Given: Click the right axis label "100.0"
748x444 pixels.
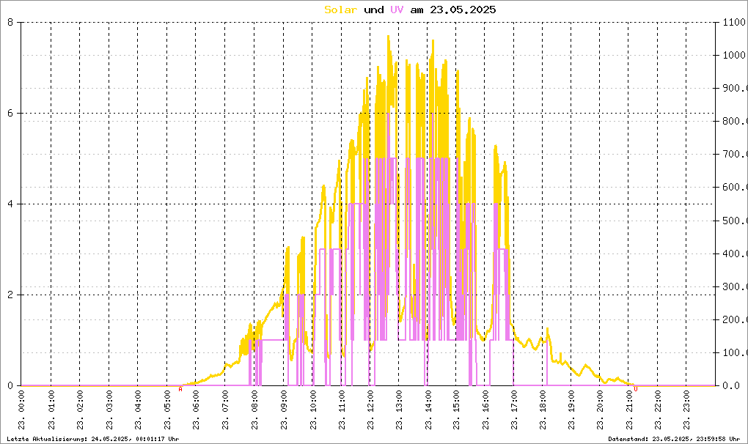Looking at the screenshot, I should tap(735, 352).
